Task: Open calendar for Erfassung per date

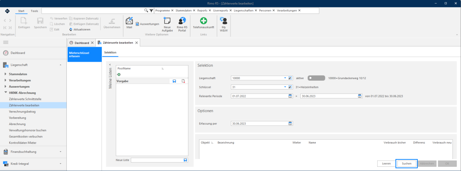Action: click(290, 124)
